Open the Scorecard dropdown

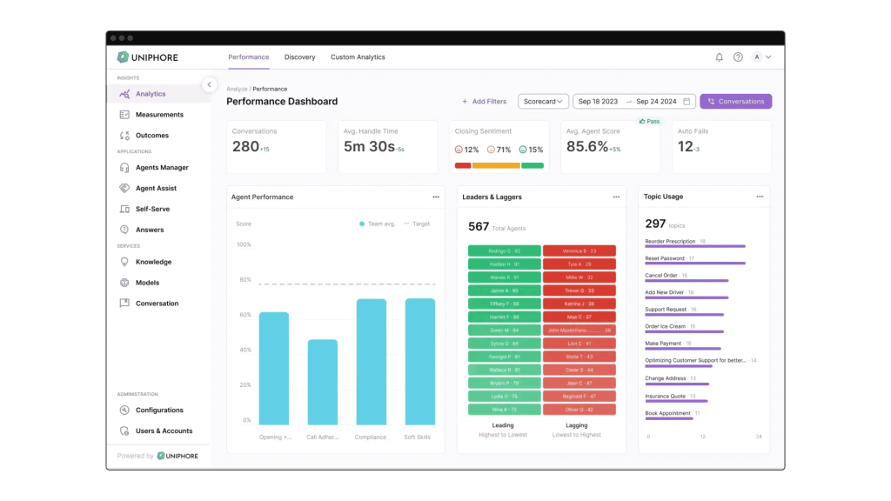pos(543,102)
